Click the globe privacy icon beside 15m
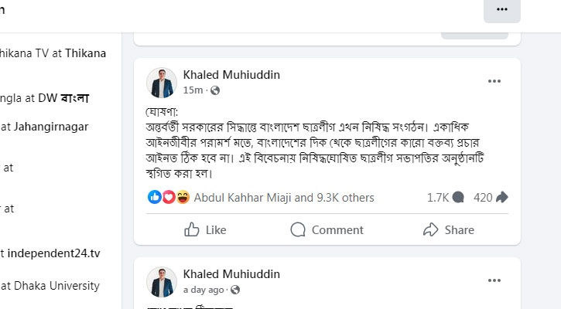 click(214, 90)
